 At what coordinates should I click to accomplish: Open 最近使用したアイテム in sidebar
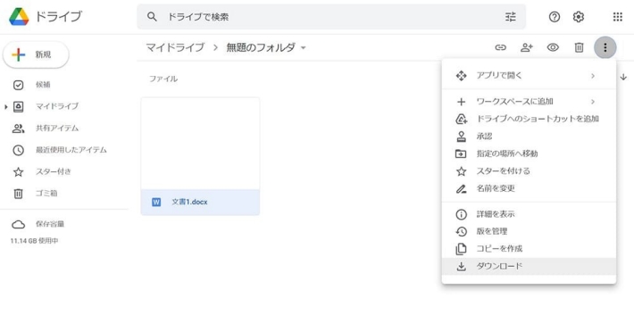point(71,150)
